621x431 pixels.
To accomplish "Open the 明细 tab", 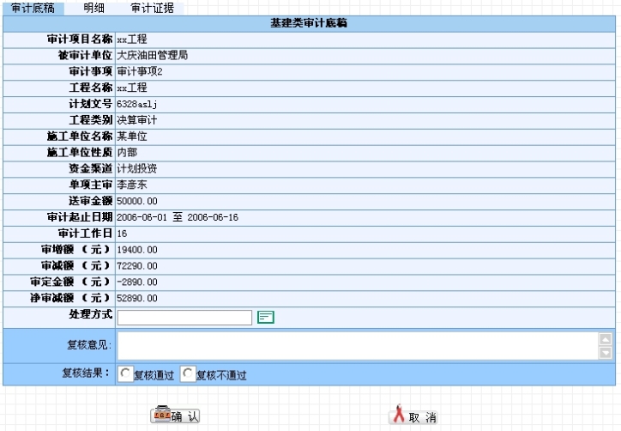I will (94, 8).
